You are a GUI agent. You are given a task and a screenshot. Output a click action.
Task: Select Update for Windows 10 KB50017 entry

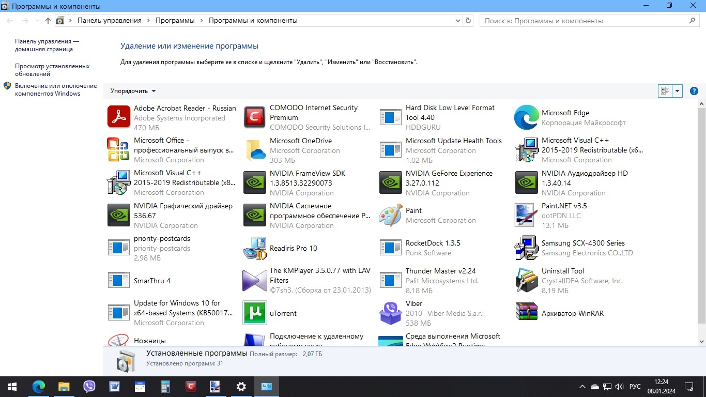pos(171,313)
